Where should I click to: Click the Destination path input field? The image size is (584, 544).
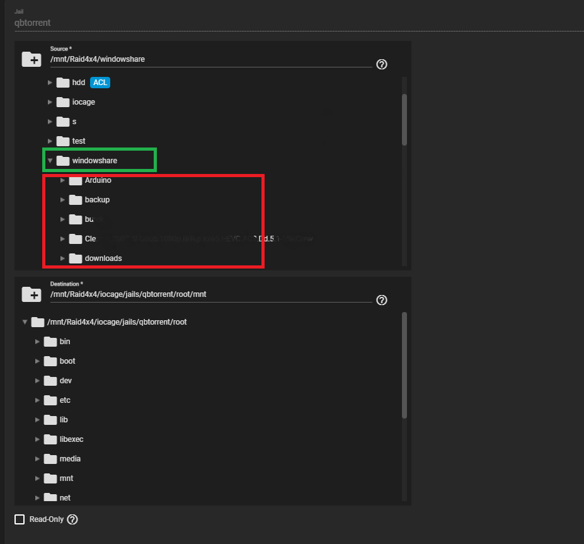211,295
